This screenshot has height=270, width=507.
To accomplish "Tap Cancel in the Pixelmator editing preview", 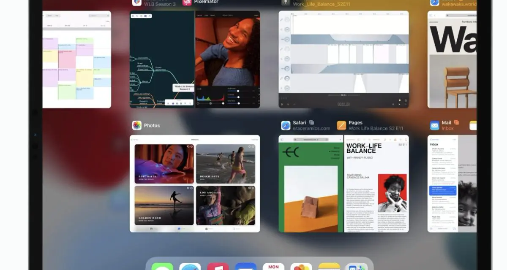I will pyautogui.click(x=199, y=15).
